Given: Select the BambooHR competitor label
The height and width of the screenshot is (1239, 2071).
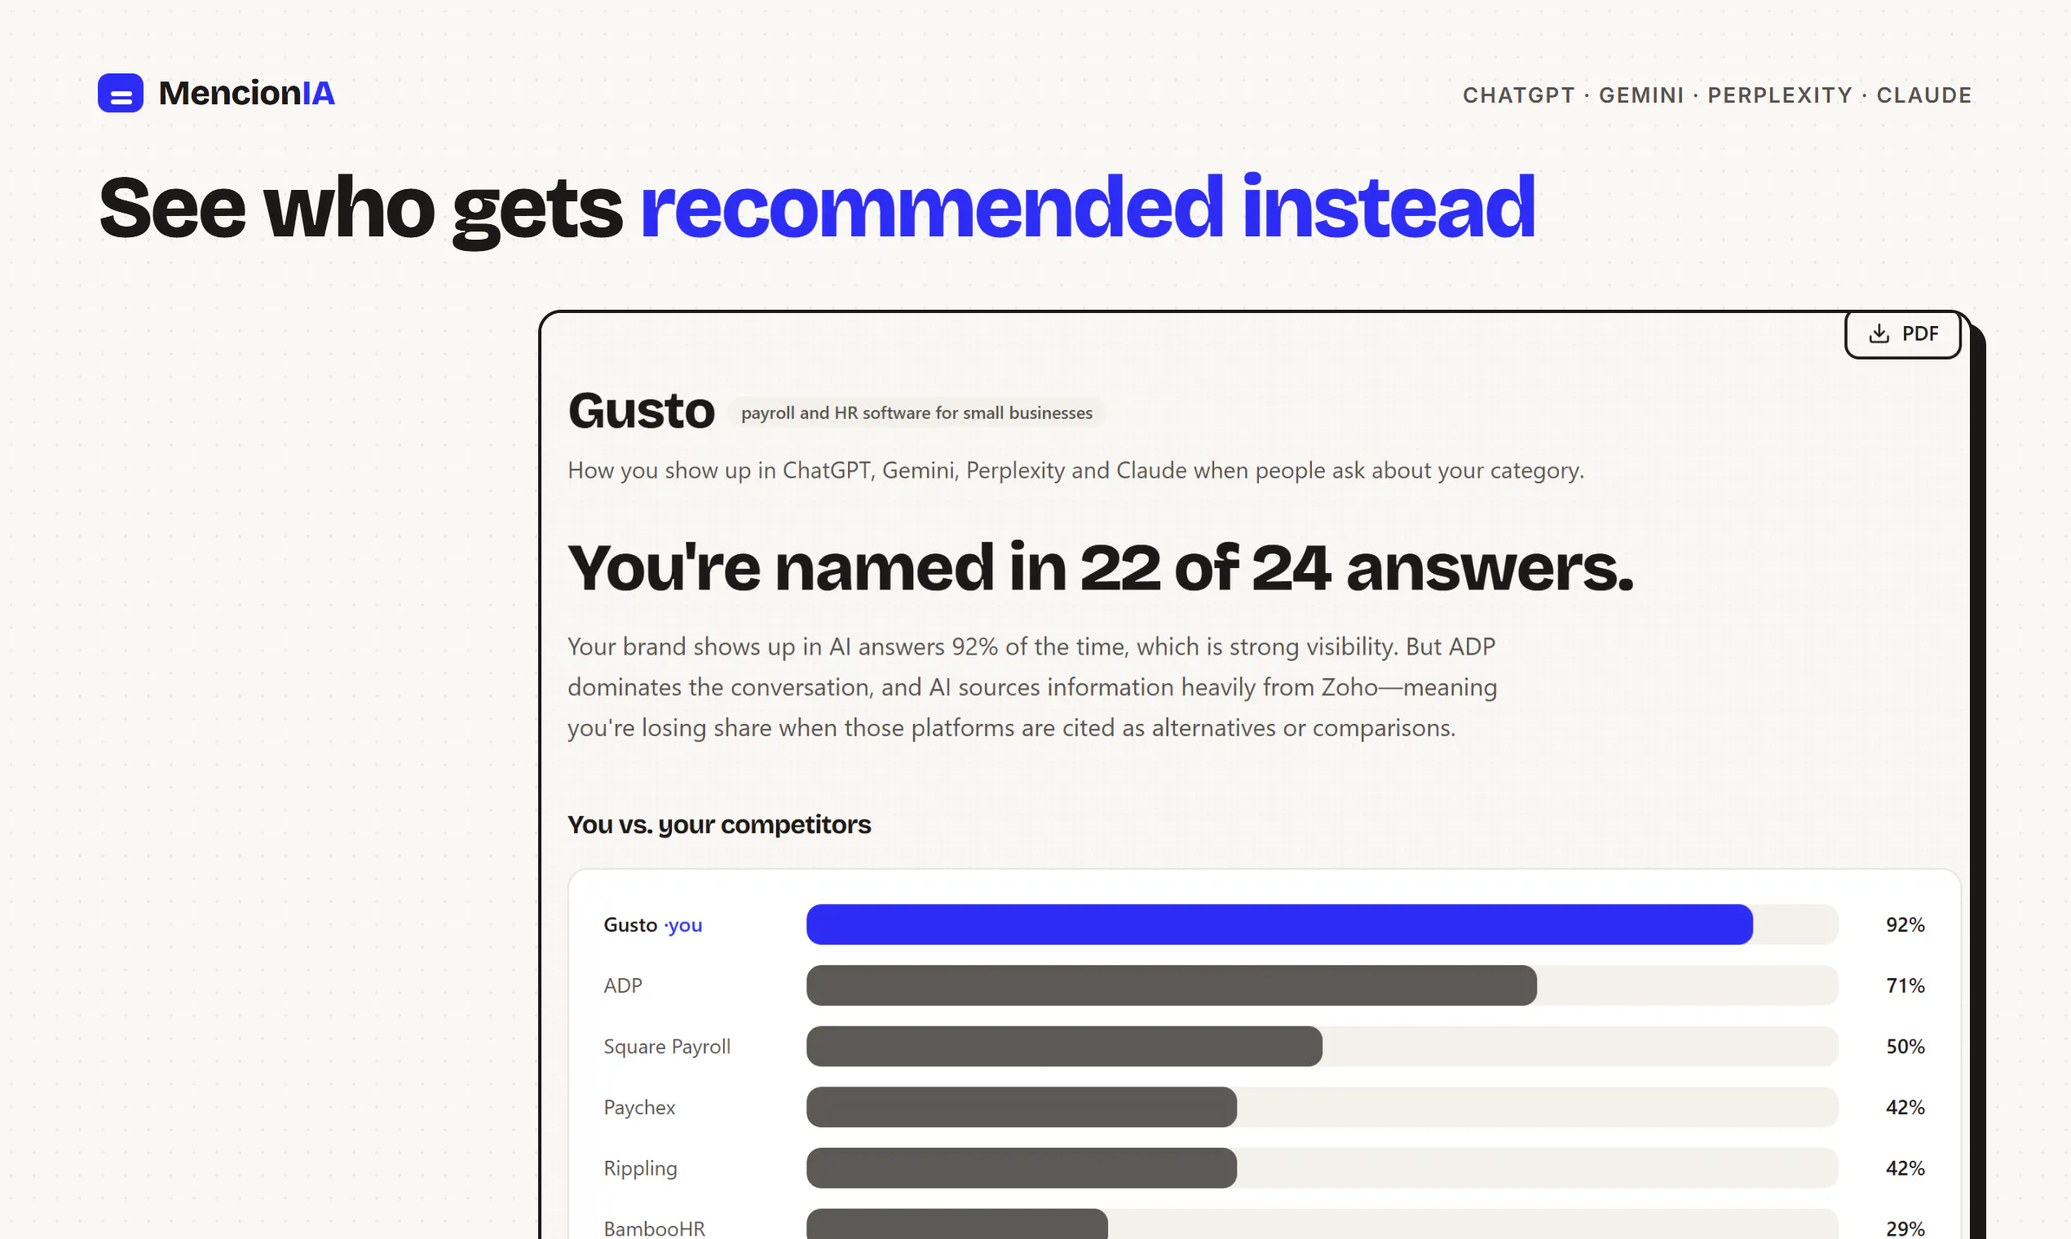Looking at the screenshot, I should point(655,1229).
